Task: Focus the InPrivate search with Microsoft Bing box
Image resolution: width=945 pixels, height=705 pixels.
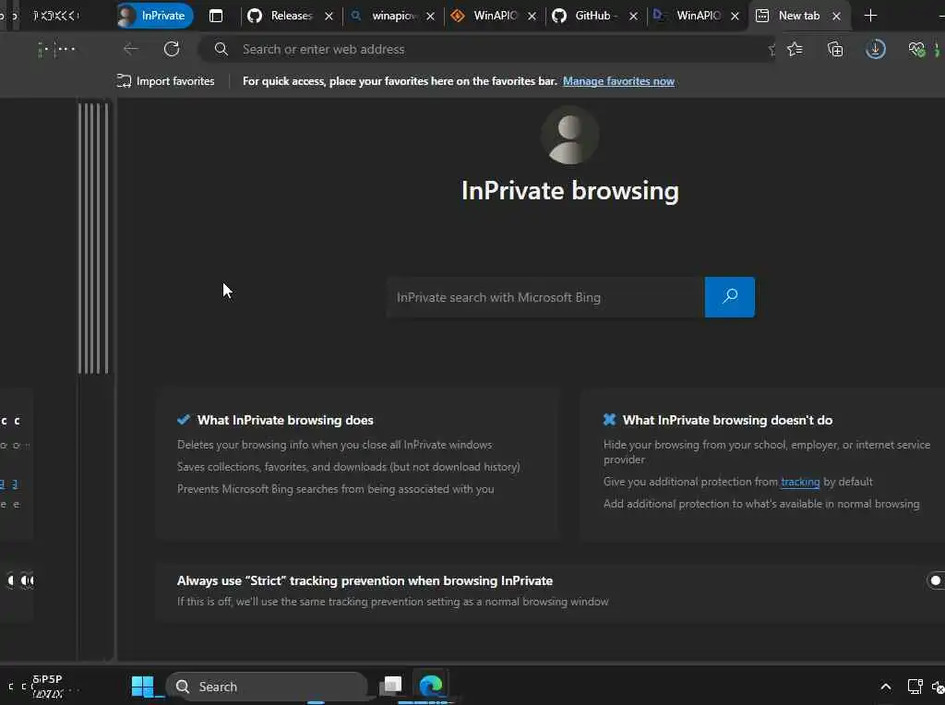Action: (545, 297)
